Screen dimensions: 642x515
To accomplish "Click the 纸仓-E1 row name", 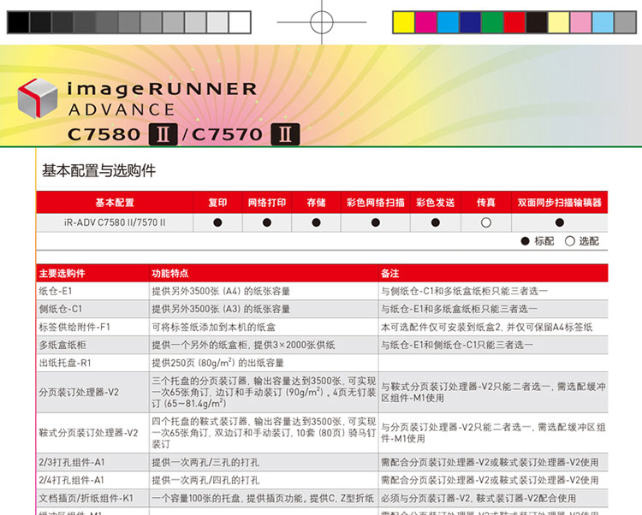I will coord(56,291).
